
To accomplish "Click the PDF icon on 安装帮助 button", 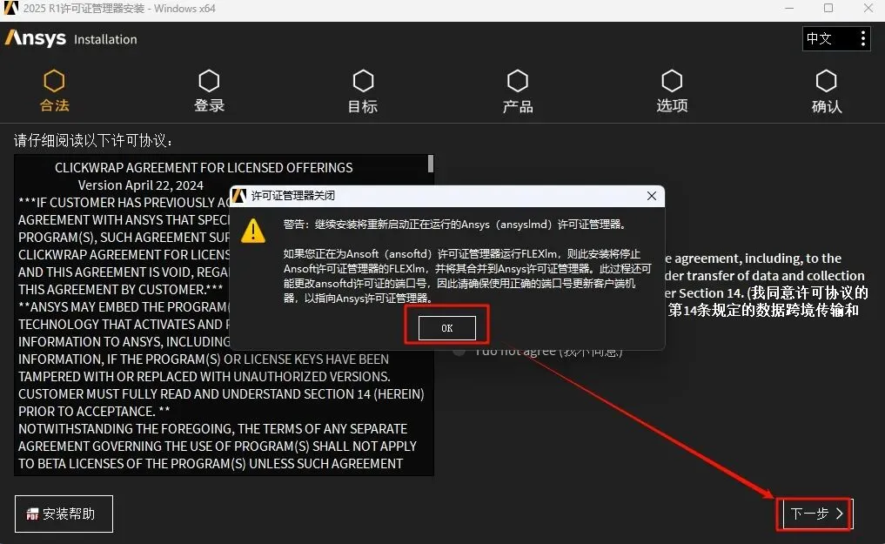I will tap(32, 514).
